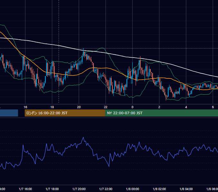Click the 1/7 20:00 date label
Image resolution: width=218 pixels, height=192 pixels.
(79, 189)
